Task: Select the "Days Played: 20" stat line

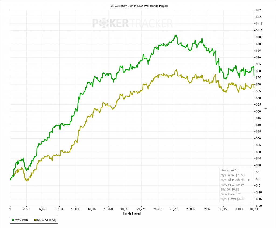Action: (231, 194)
